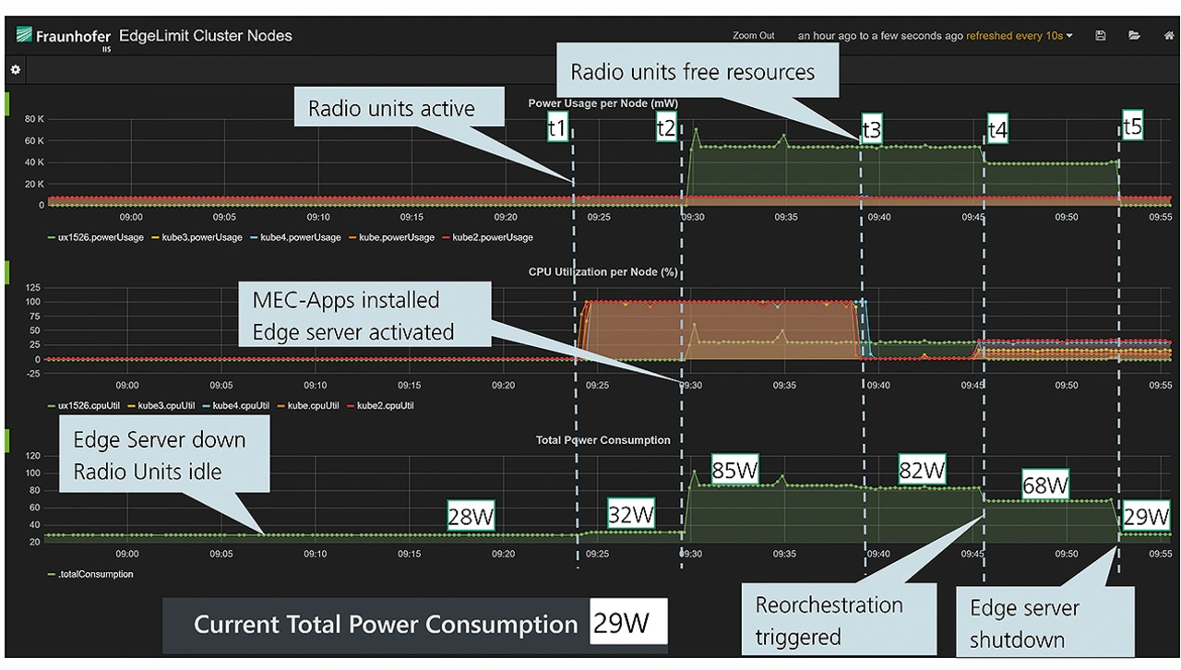
Task: Go to the Home dashboard icon
Action: (x=1170, y=36)
